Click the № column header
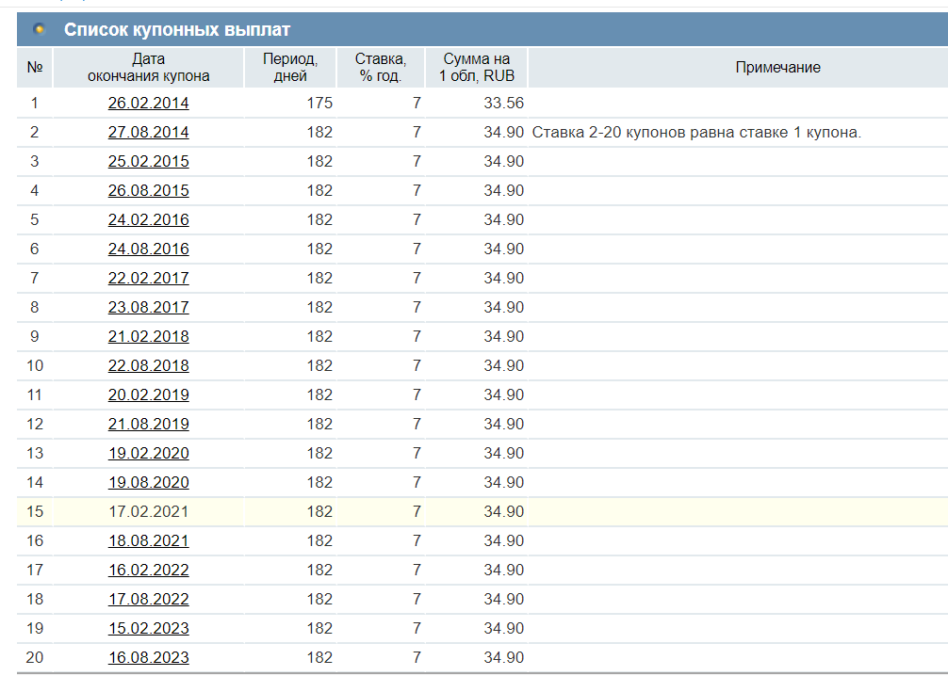 pyautogui.click(x=35, y=67)
